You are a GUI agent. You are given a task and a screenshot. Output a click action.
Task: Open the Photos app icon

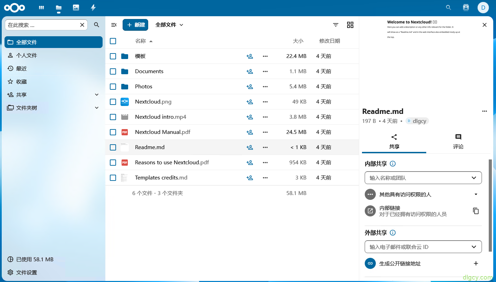(76, 8)
